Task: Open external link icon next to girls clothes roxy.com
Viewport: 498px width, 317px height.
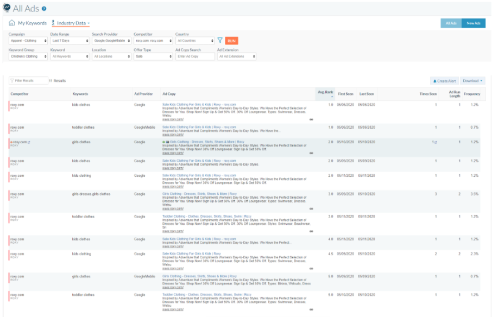Action: (x=29, y=142)
